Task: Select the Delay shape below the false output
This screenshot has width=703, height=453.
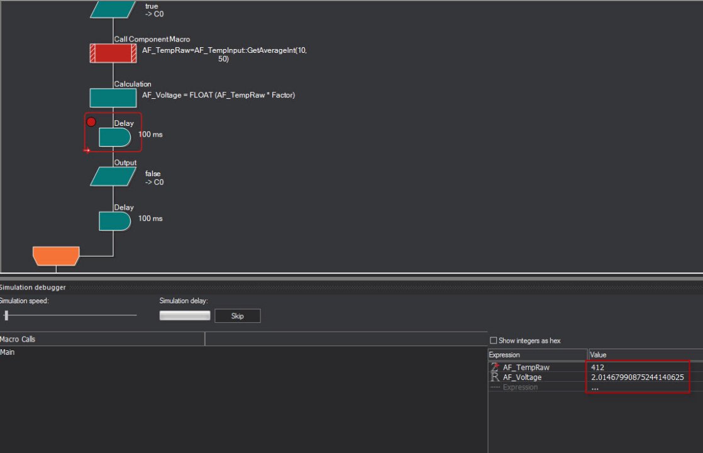Action: click(115, 221)
